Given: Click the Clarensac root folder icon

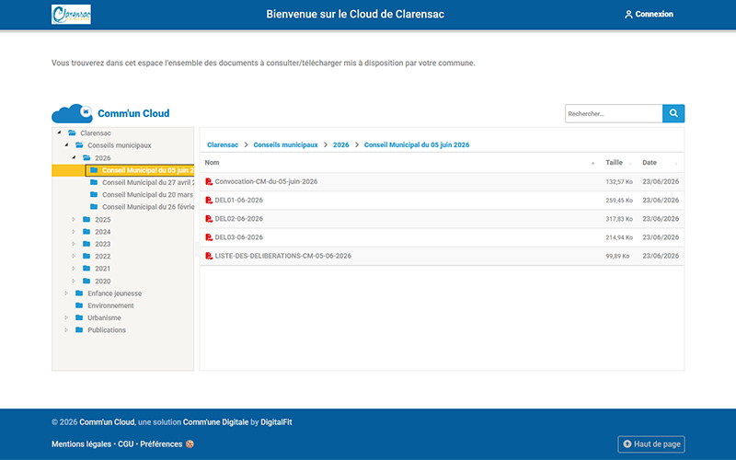Looking at the screenshot, I should 72,132.
